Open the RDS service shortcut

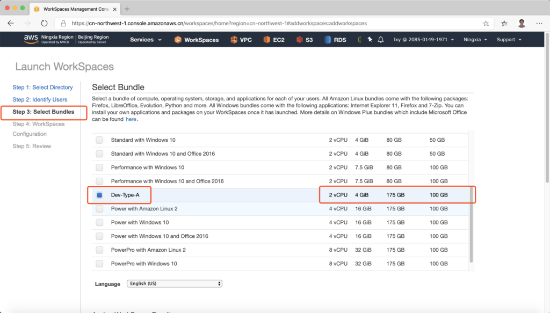coord(335,40)
